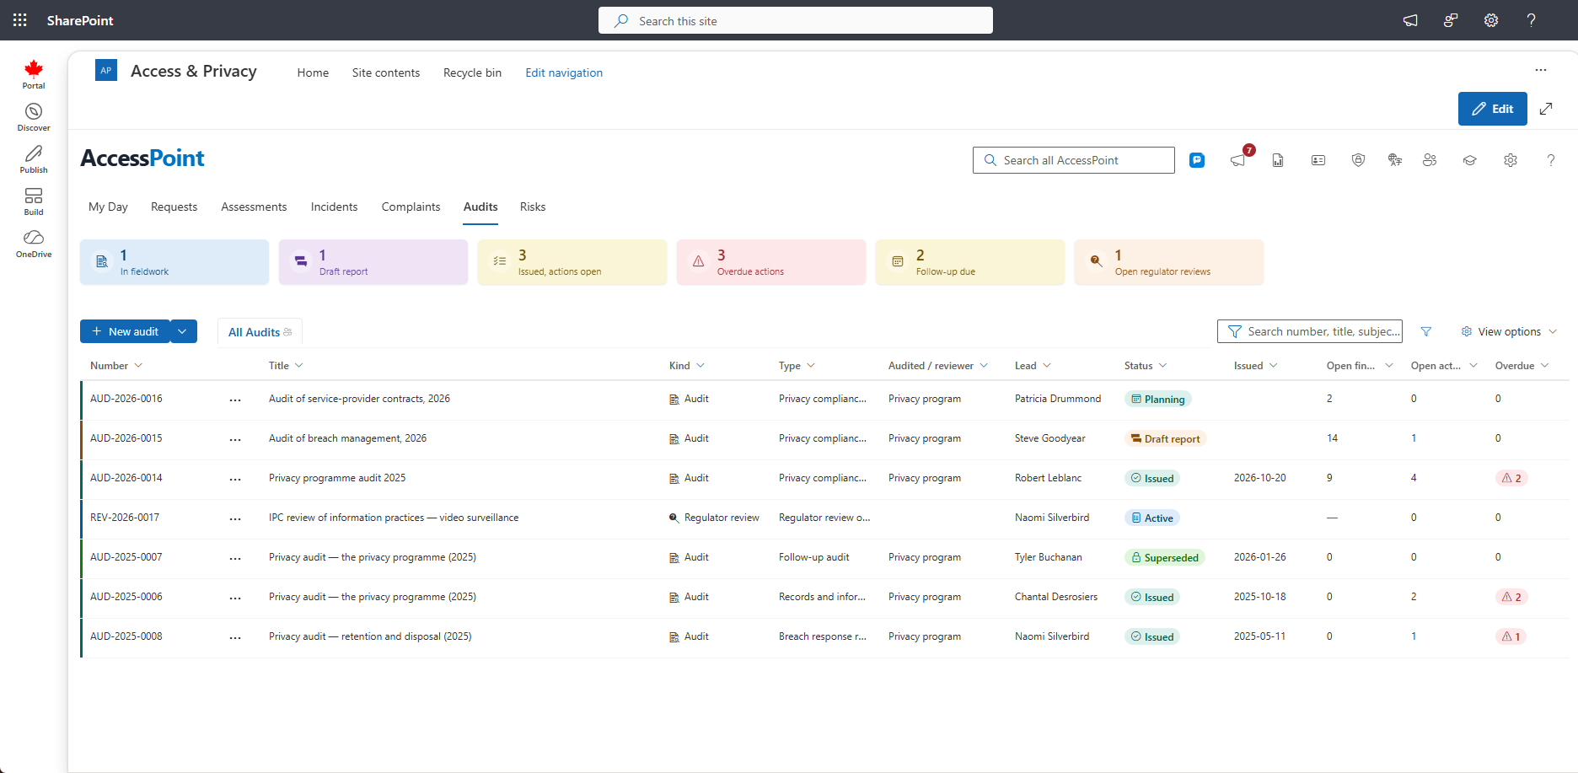The height and width of the screenshot is (773, 1578).
Task: Click the contact card icon
Action: click(1318, 160)
